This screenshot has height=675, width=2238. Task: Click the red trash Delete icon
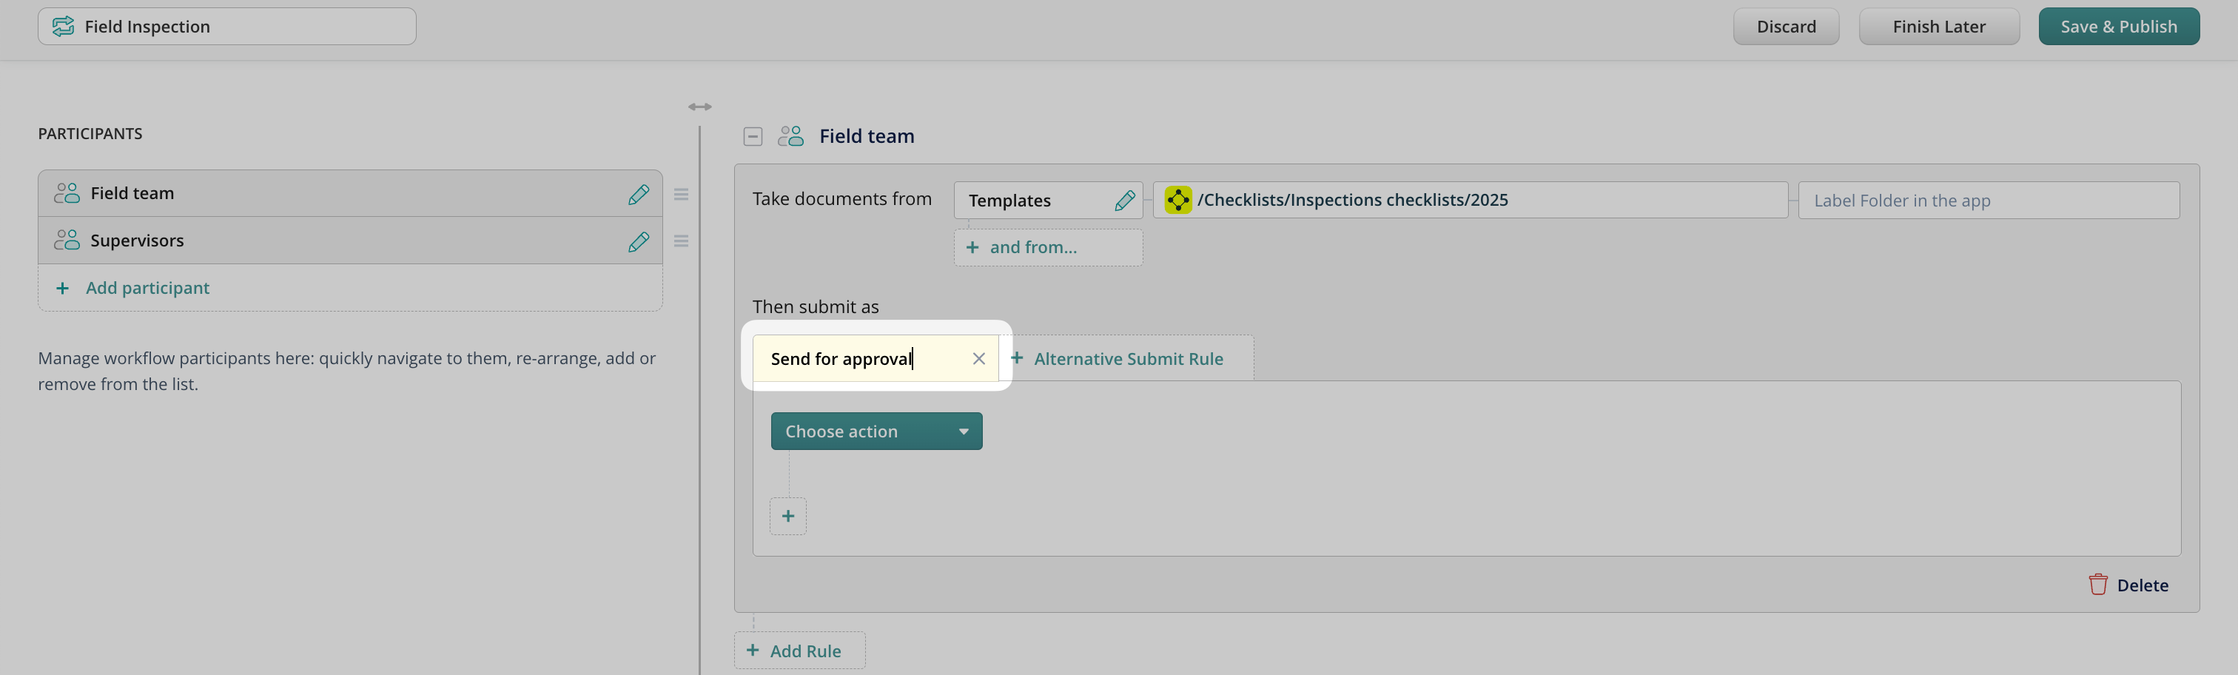[x=2097, y=585]
